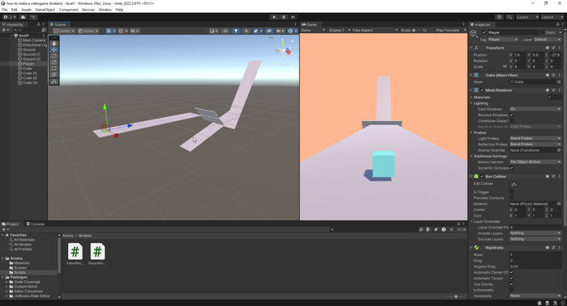Click the favorites star icon in Project
Viewport: 567px width, 306px height.
click(x=451, y=229)
